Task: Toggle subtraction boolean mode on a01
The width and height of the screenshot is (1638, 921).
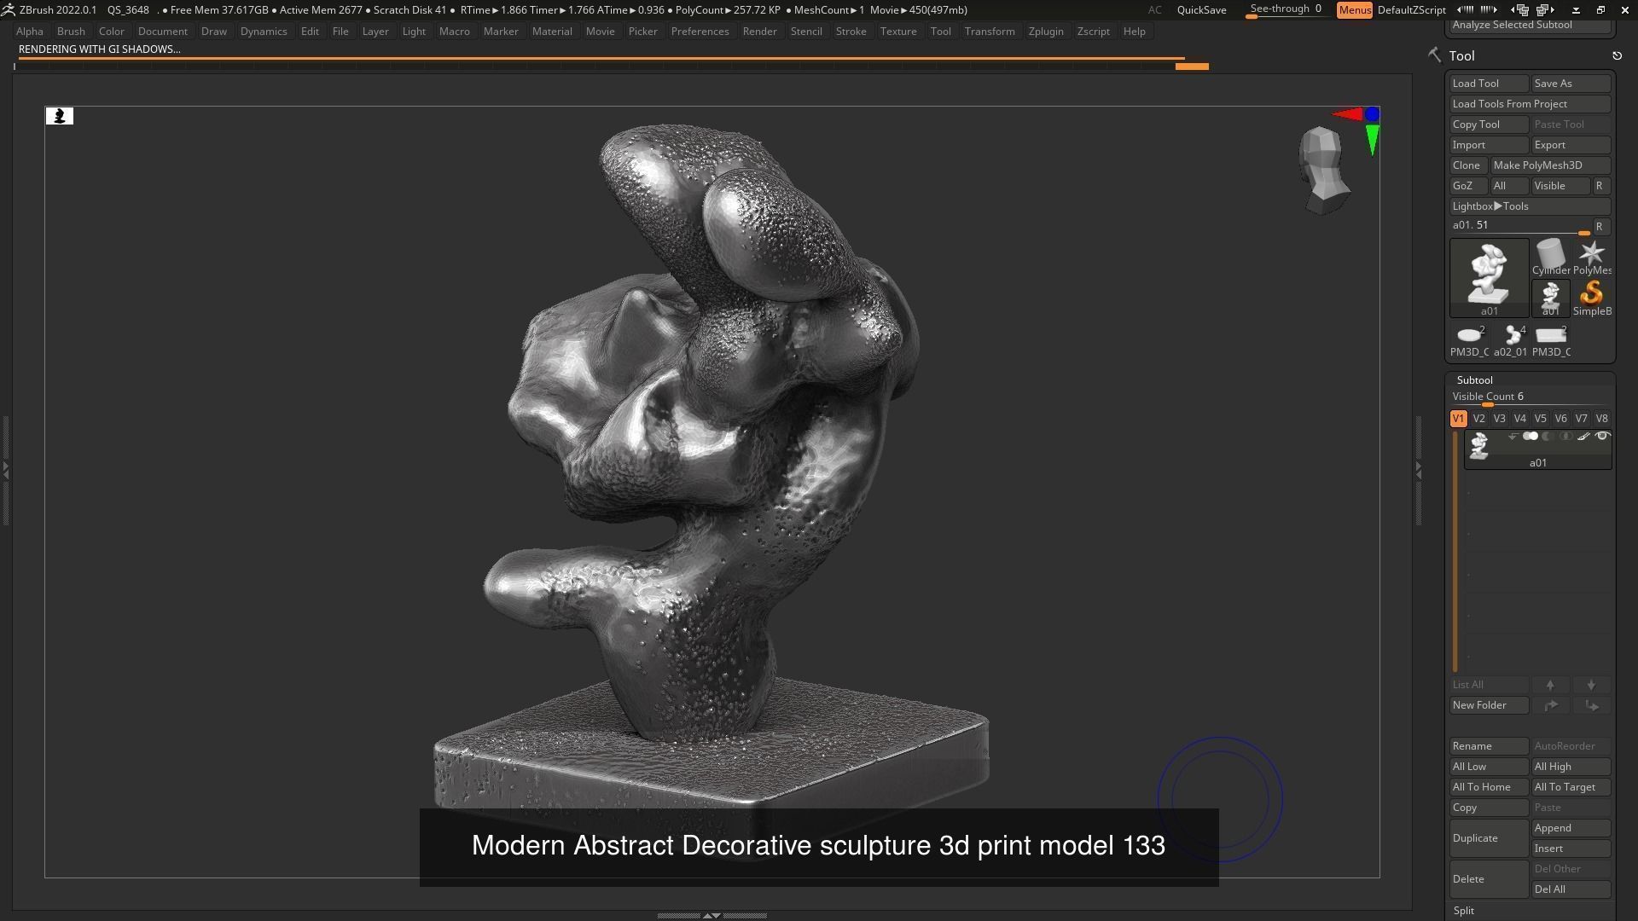Action: 1548,437
